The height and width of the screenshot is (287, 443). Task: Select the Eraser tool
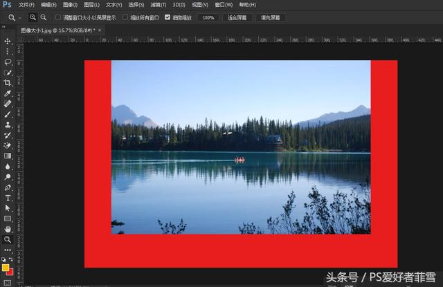click(x=8, y=145)
